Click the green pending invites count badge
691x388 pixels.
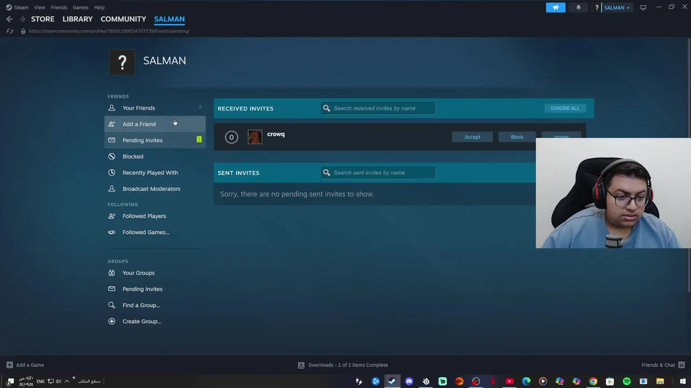click(199, 140)
